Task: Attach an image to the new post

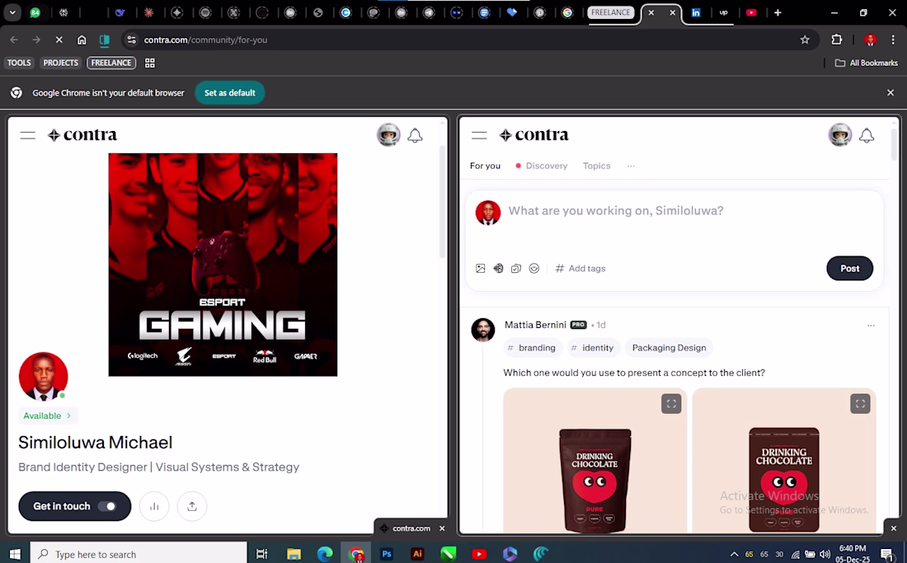Action: click(480, 268)
